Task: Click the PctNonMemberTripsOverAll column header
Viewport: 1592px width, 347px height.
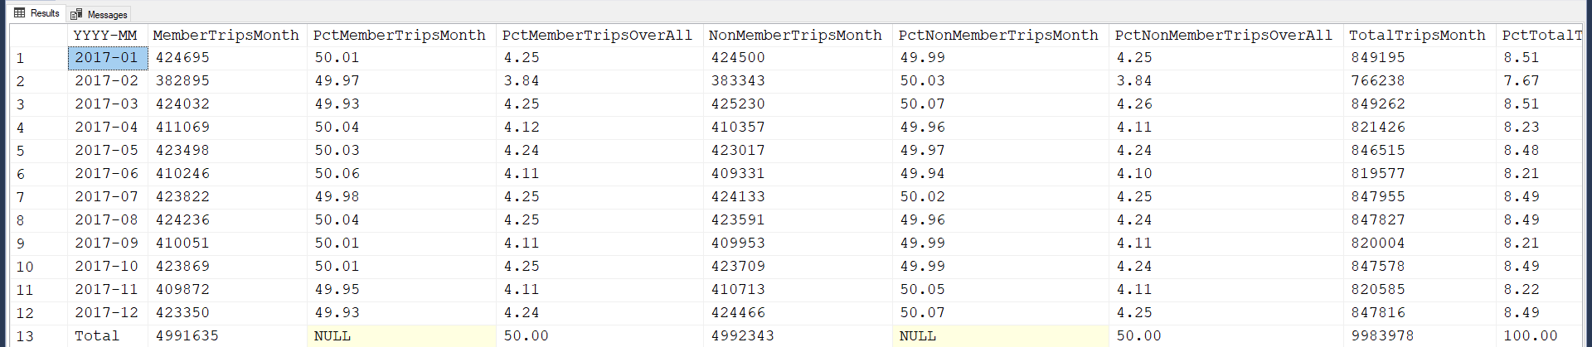Action: click(x=1223, y=35)
